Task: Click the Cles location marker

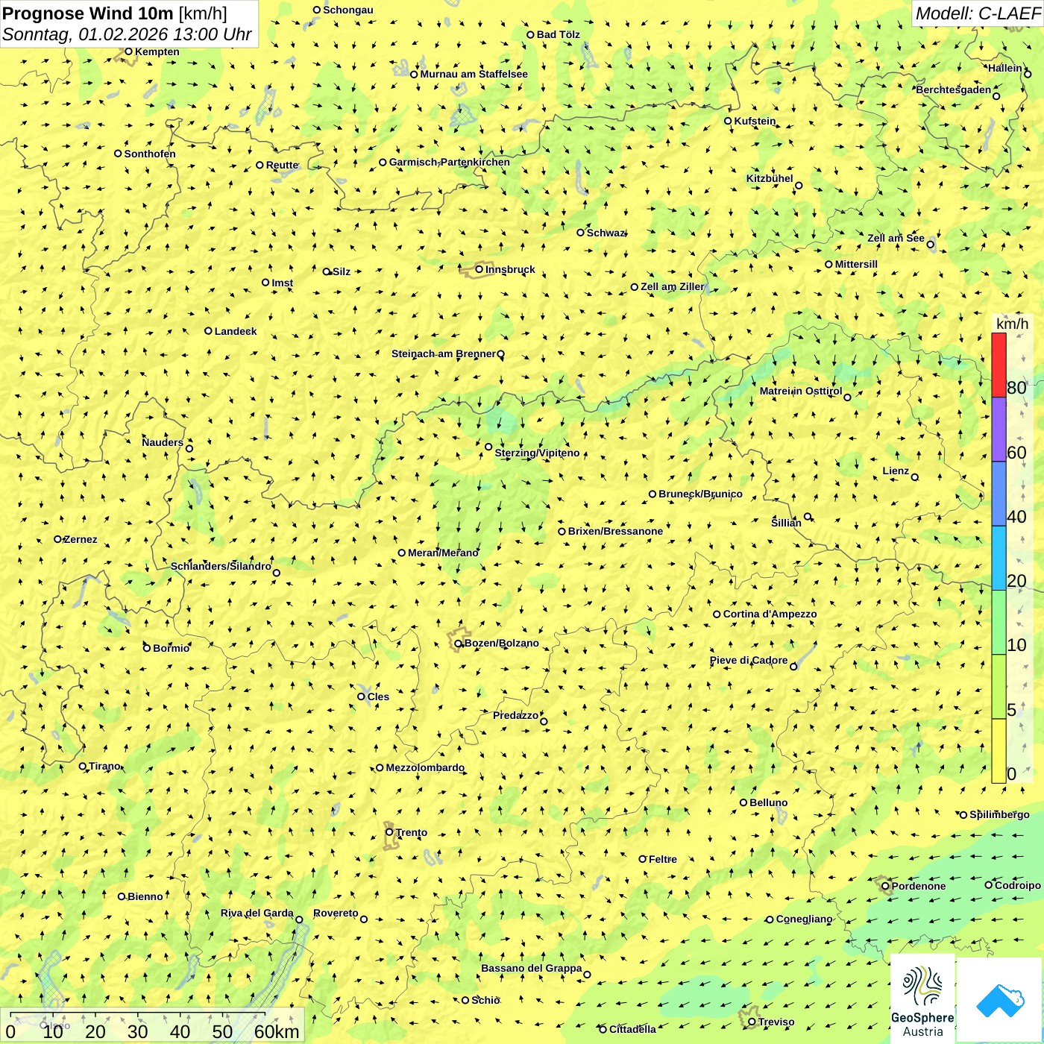Action: (x=361, y=696)
